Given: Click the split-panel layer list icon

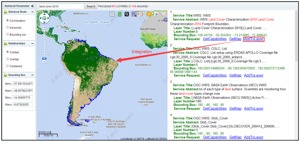Looking at the screenshot, I should point(112,14).
